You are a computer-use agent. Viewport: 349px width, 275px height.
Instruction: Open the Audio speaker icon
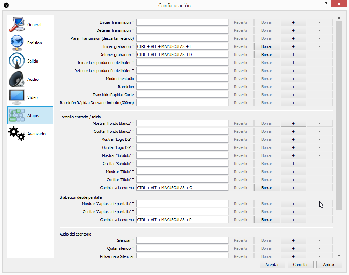point(17,79)
